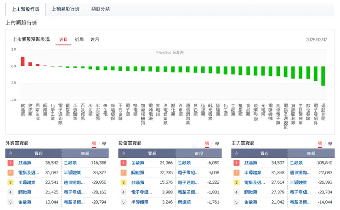
Task: Switch 投信買賣超 units to 張
Action: (207, 144)
